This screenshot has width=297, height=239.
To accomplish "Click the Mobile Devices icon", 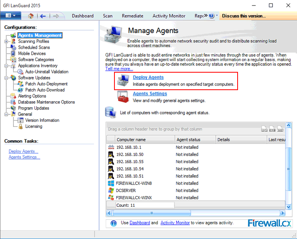I will (x=13, y=53).
